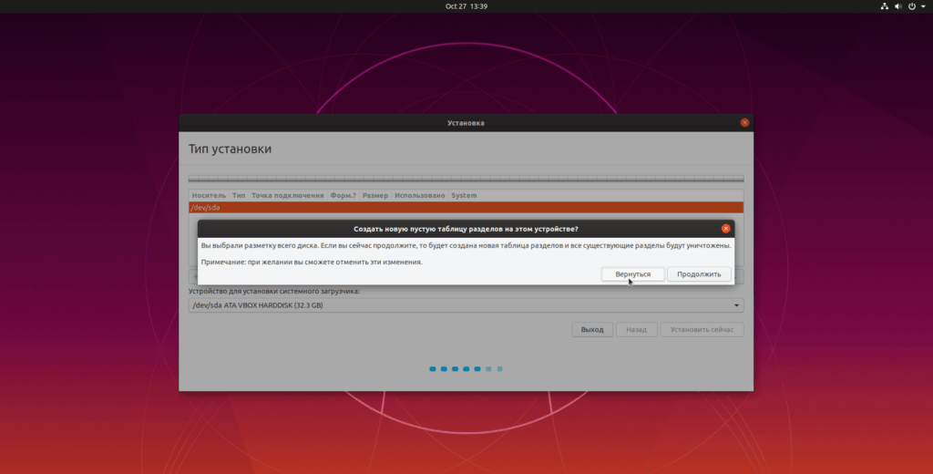
Task: Click the System column header
Action: 464,195
